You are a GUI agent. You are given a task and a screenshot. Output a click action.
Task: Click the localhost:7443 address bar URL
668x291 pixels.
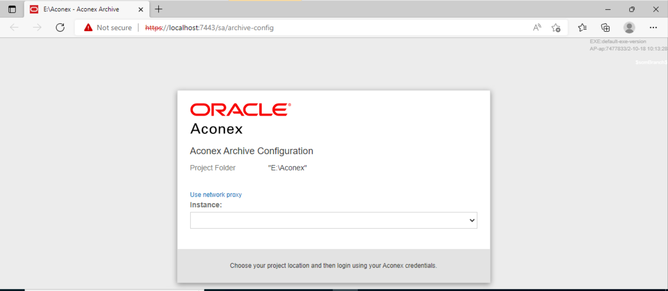[x=209, y=28]
